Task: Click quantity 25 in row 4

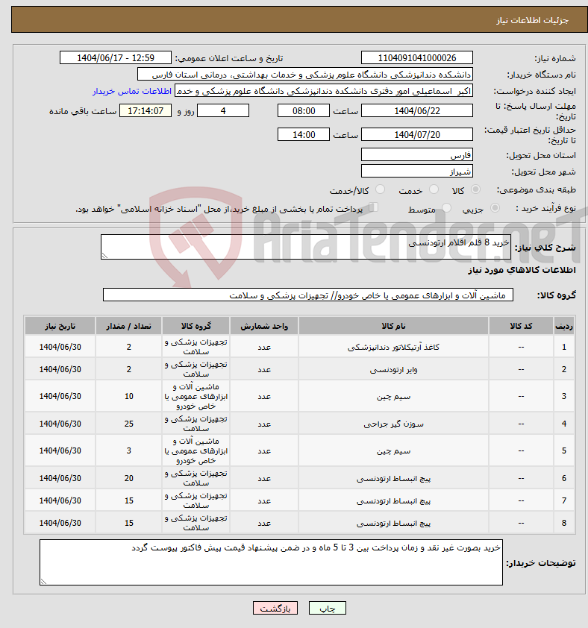Action: click(x=128, y=424)
